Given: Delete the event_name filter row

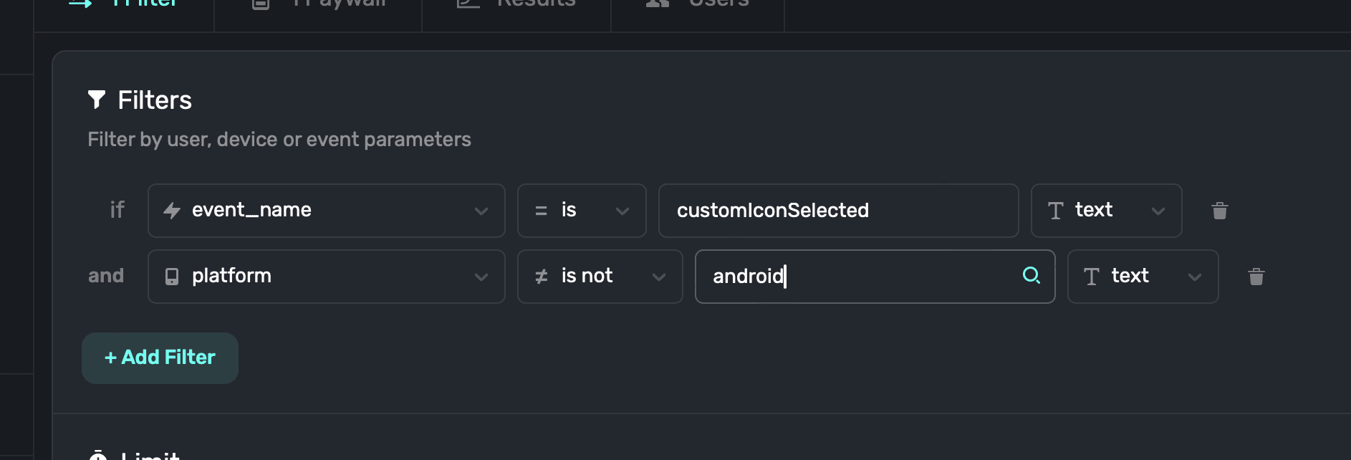Looking at the screenshot, I should [x=1219, y=211].
